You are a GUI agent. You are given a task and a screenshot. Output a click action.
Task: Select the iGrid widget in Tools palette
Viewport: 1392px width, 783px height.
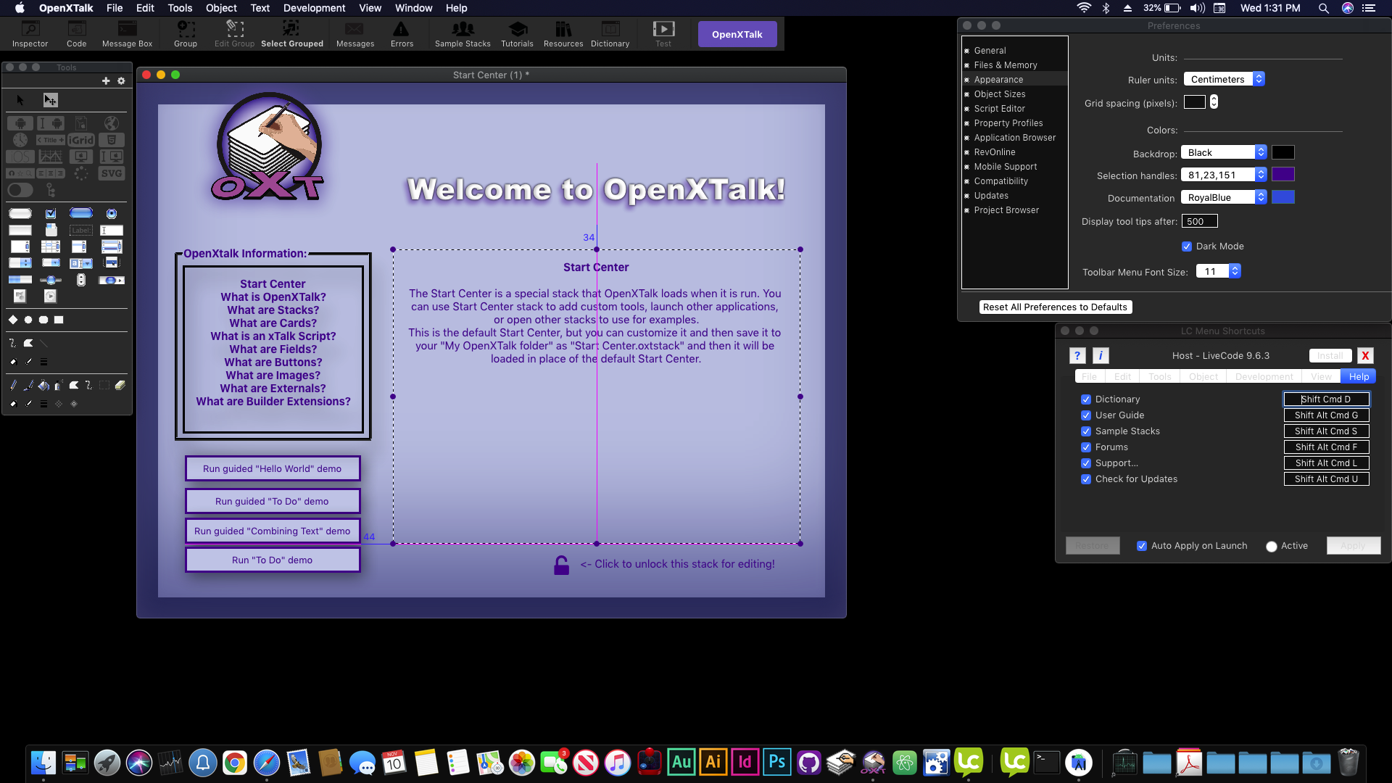(81, 140)
